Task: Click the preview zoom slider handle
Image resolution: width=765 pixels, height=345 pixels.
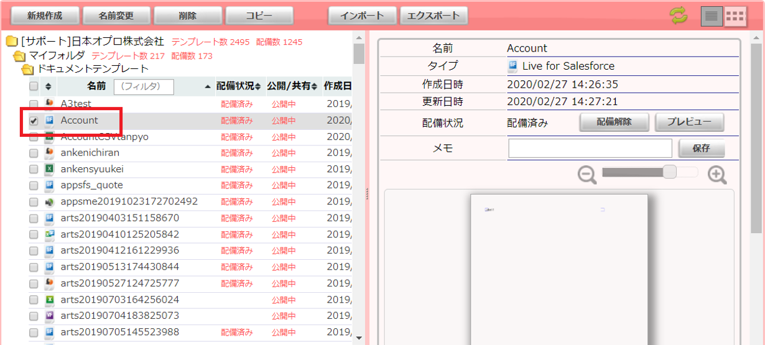Action: click(669, 172)
